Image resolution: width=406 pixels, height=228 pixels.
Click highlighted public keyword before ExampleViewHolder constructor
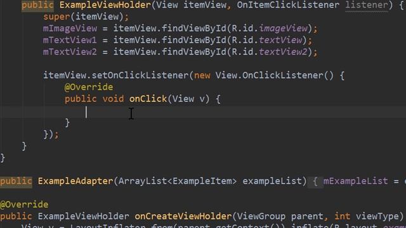point(37,5)
